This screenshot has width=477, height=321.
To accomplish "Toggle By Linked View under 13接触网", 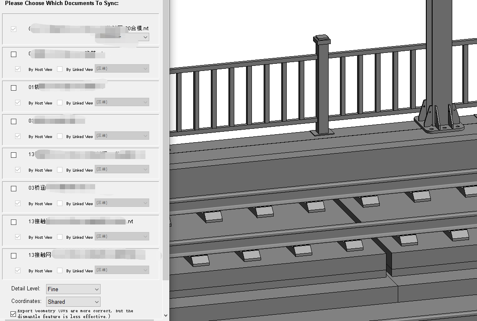I will tap(60, 271).
